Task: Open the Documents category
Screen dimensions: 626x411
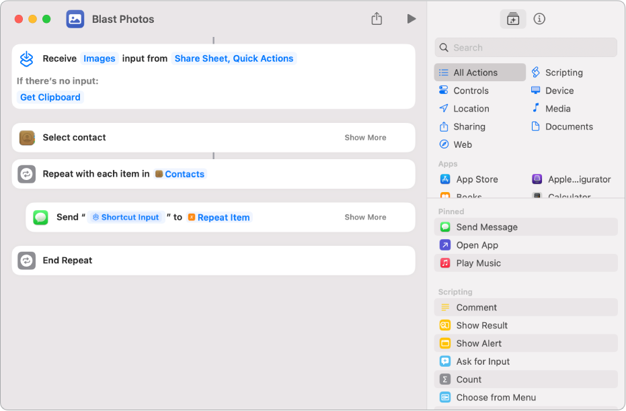Action: (562, 127)
